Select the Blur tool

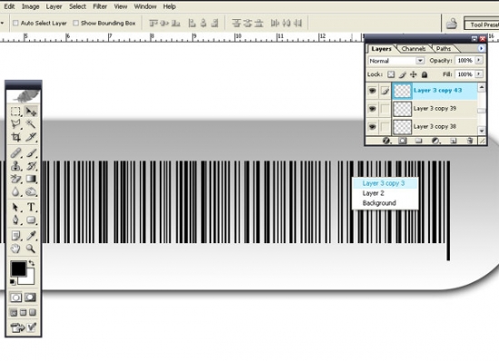(15, 191)
